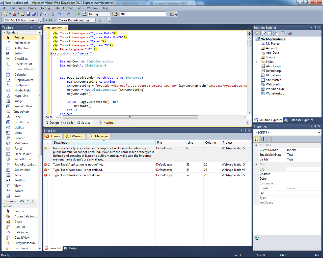323x258 pixels.
Task: Click the Cut scissors icon
Action: tap(41, 14)
